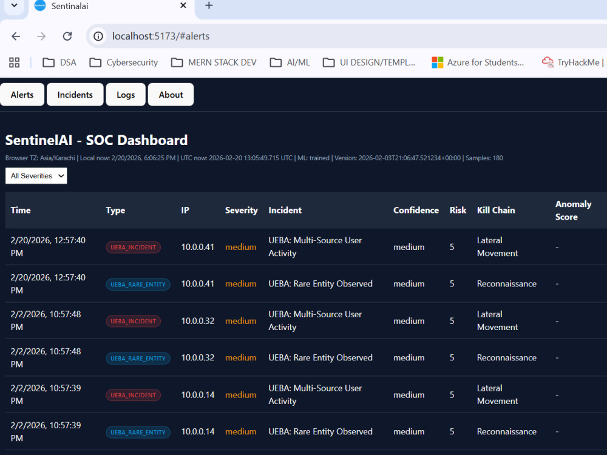Click the Kill Chain column header
Viewport: 607px width, 455px height.
(496, 210)
